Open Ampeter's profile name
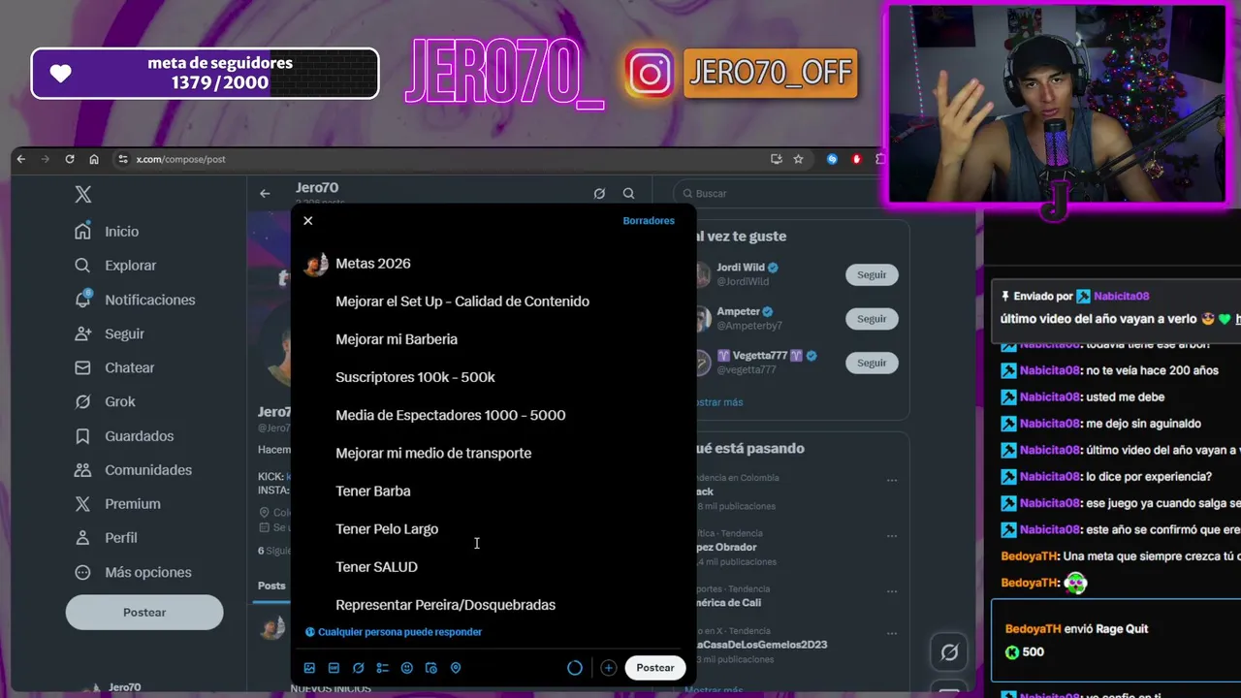1241x698 pixels. click(739, 311)
